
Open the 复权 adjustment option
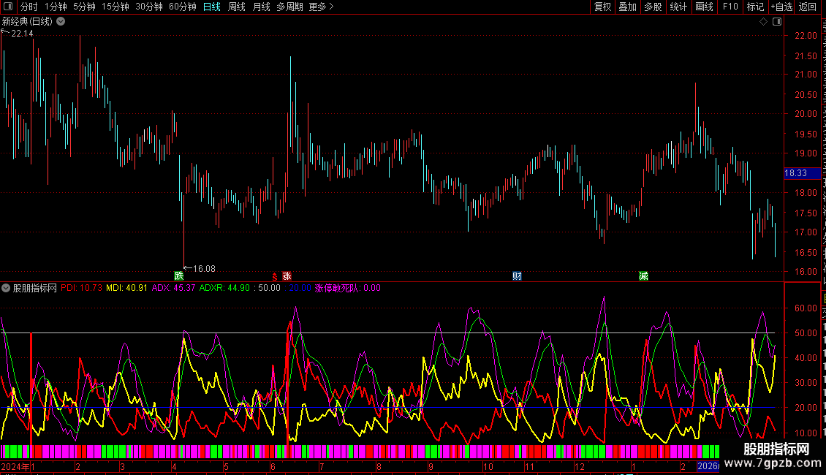pos(602,7)
